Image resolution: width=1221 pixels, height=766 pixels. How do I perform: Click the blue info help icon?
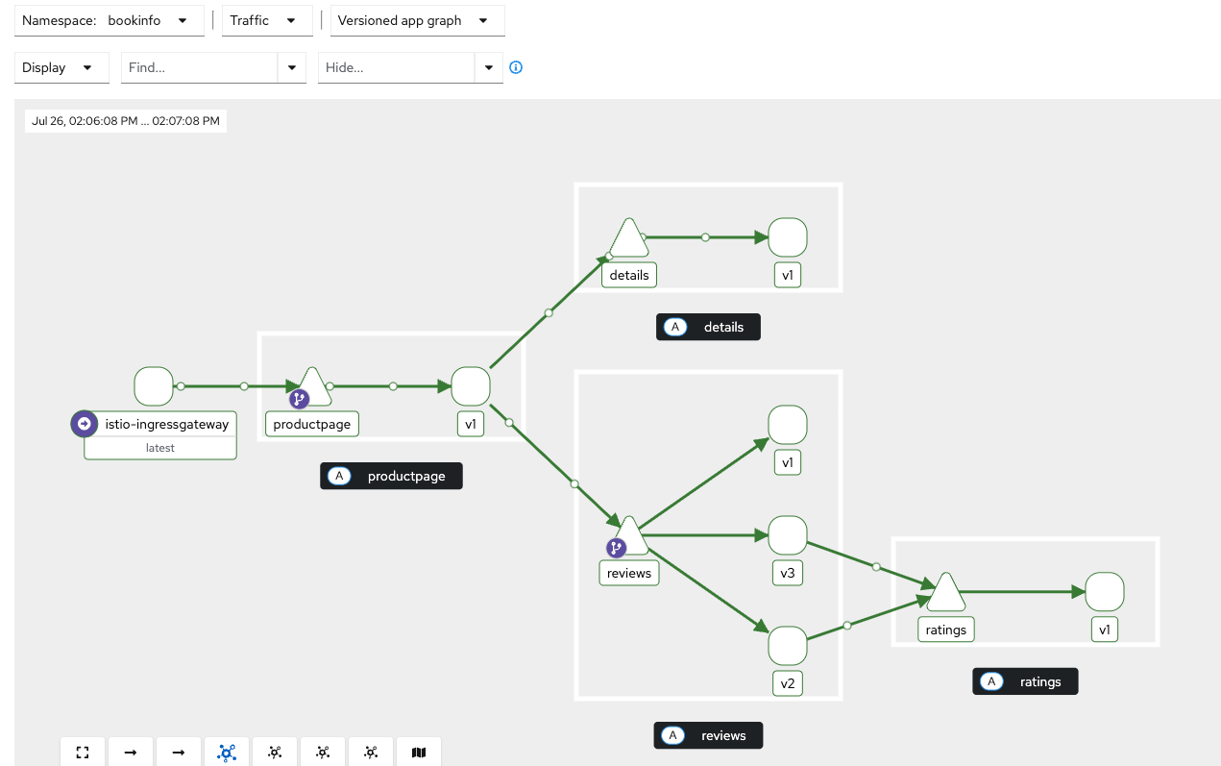pos(516,67)
